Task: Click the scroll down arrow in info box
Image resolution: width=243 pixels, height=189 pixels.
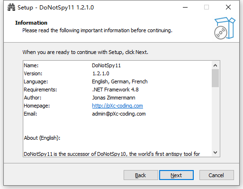Action: tap(215, 153)
